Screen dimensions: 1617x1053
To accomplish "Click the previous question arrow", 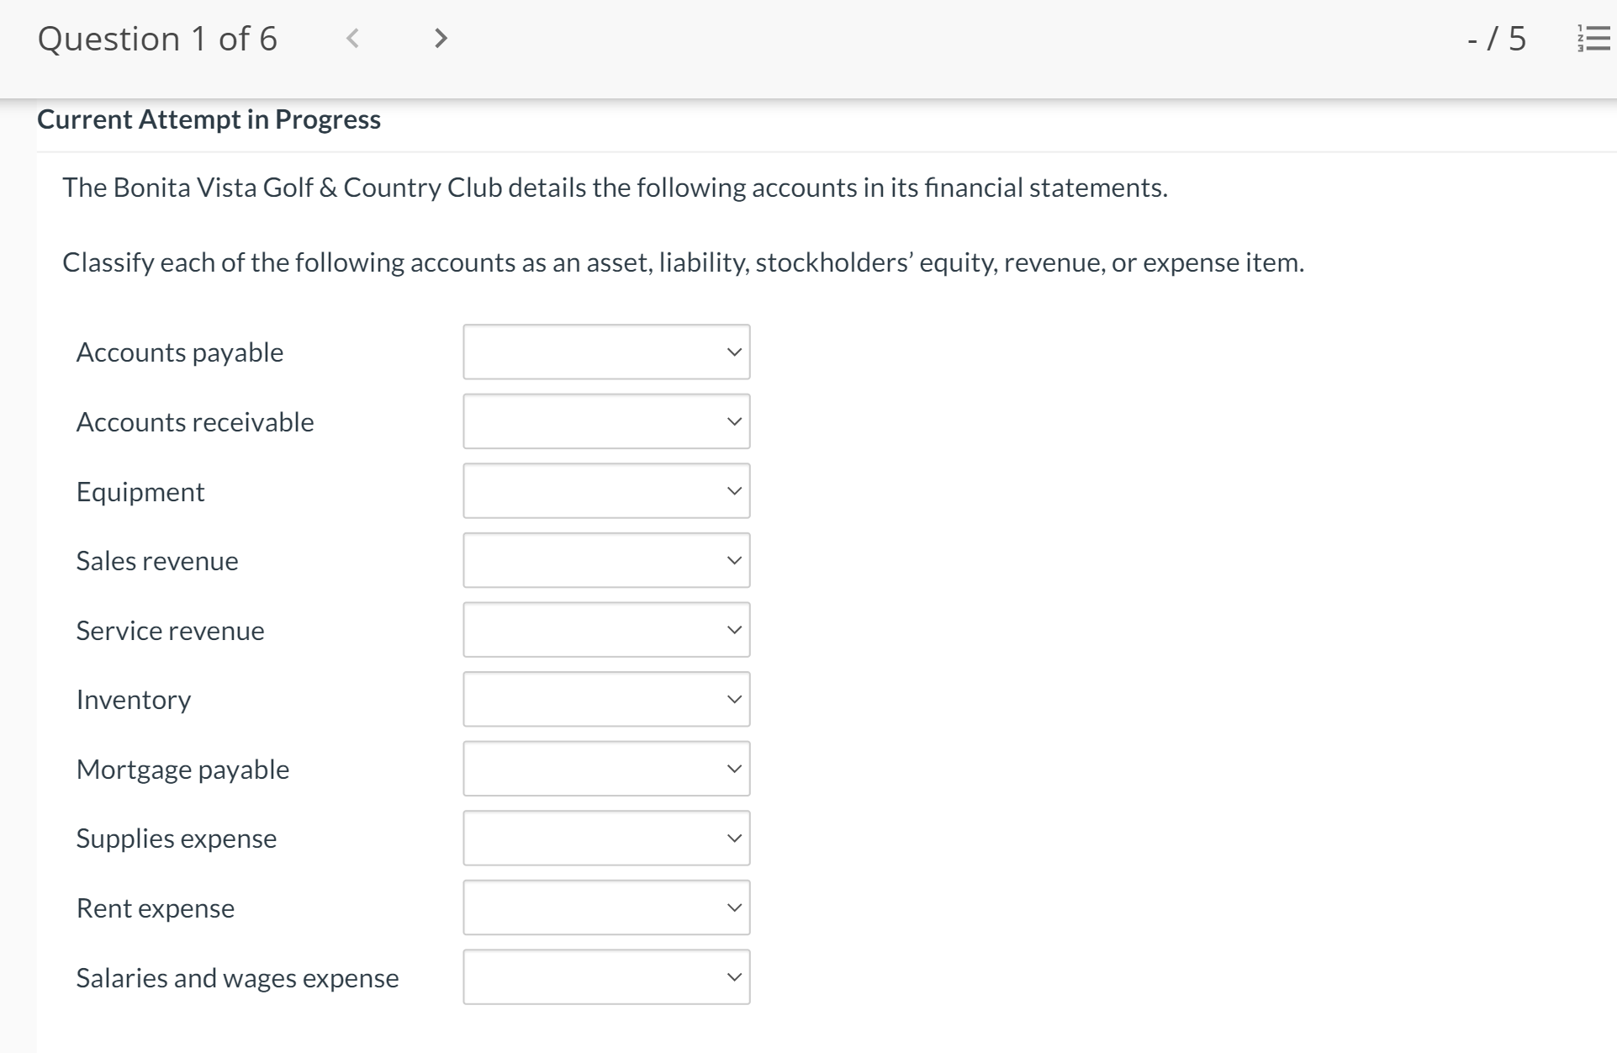I will (x=353, y=38).
